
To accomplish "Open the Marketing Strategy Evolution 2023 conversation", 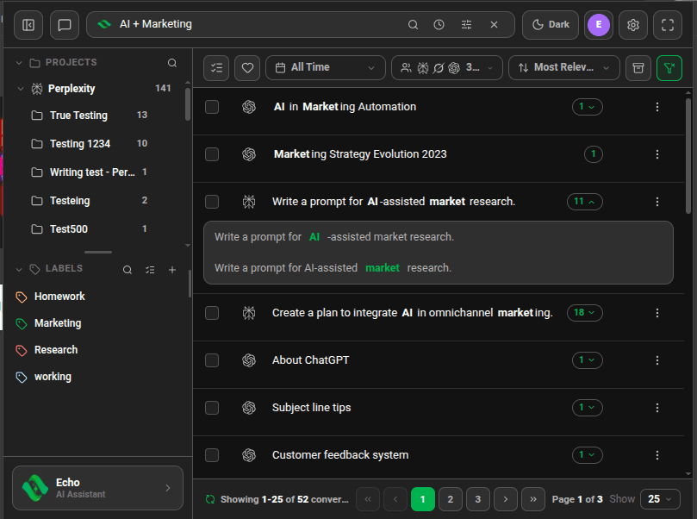I will click(360, 154).
